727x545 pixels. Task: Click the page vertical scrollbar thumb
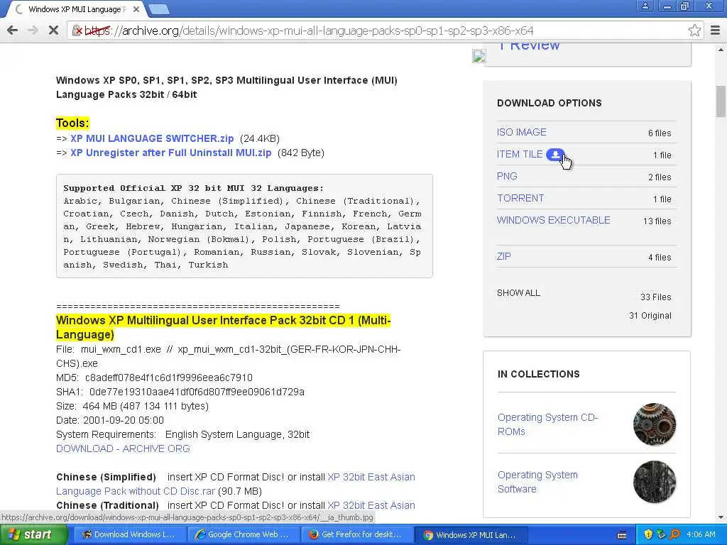pos(721,101)
